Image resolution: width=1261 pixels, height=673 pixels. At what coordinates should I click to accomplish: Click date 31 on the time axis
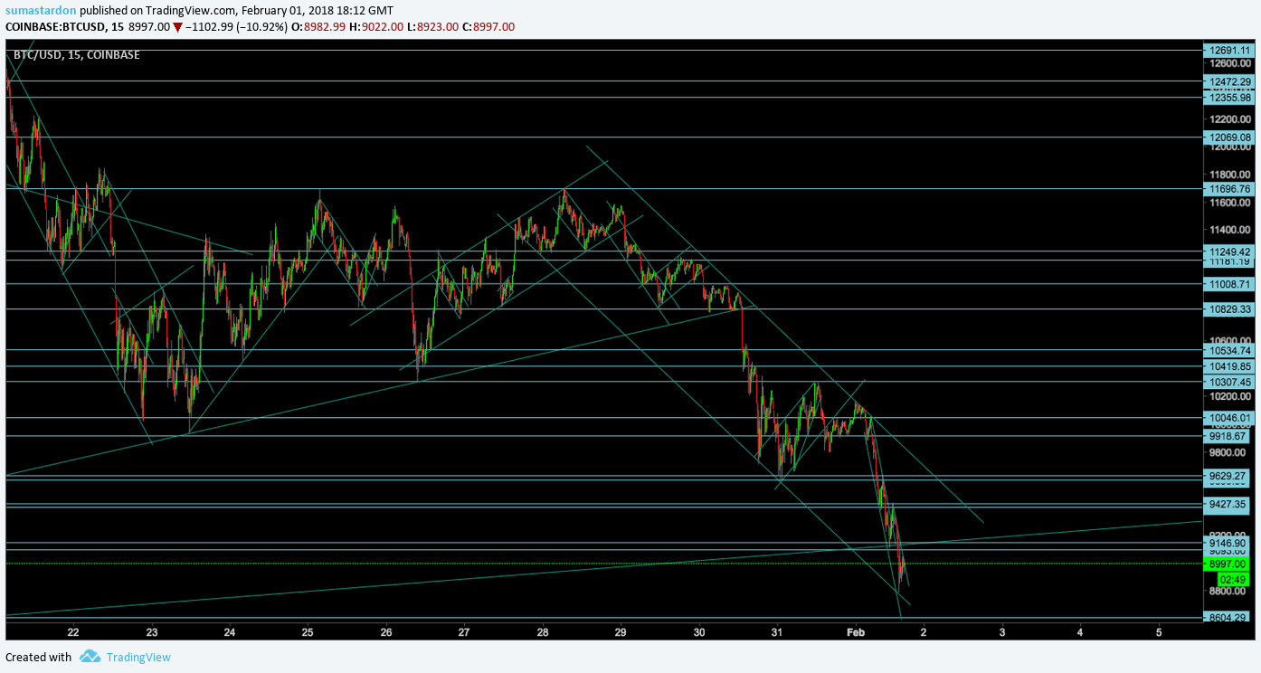pos(777,631)
